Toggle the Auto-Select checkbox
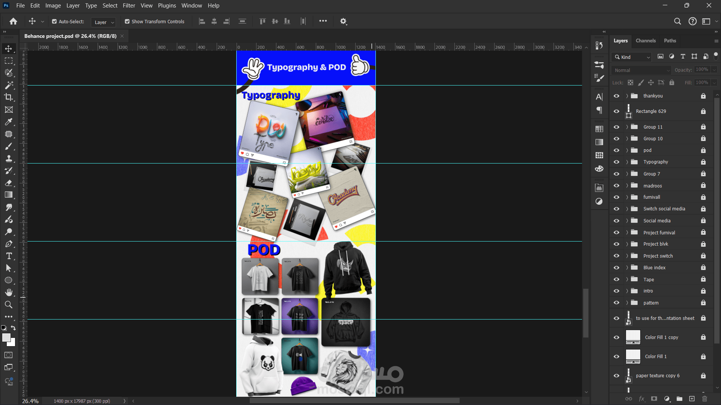Image resolution: width=721 pixels, height=405 pixels. (54, 22)
